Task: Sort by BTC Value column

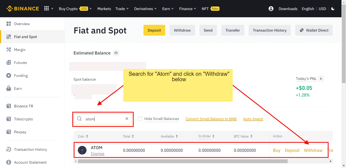Action: (243, 136)
